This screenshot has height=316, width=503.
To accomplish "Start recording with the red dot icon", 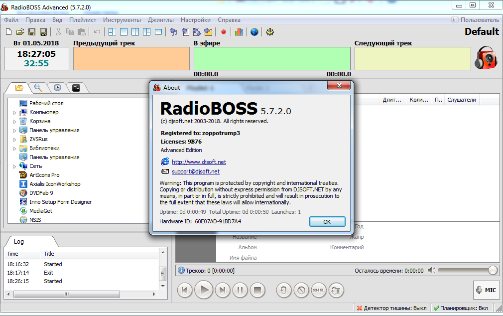I will (x=224, y=32).
